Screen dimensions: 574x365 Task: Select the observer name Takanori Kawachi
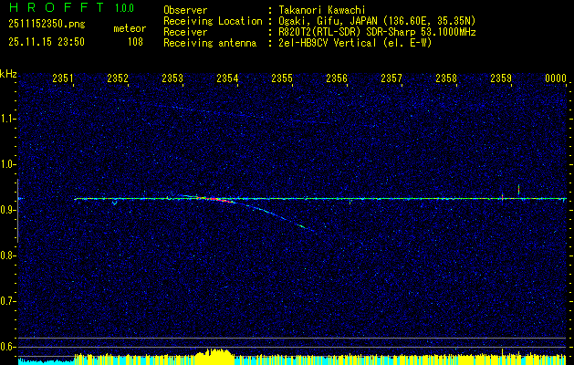point(321,10)
